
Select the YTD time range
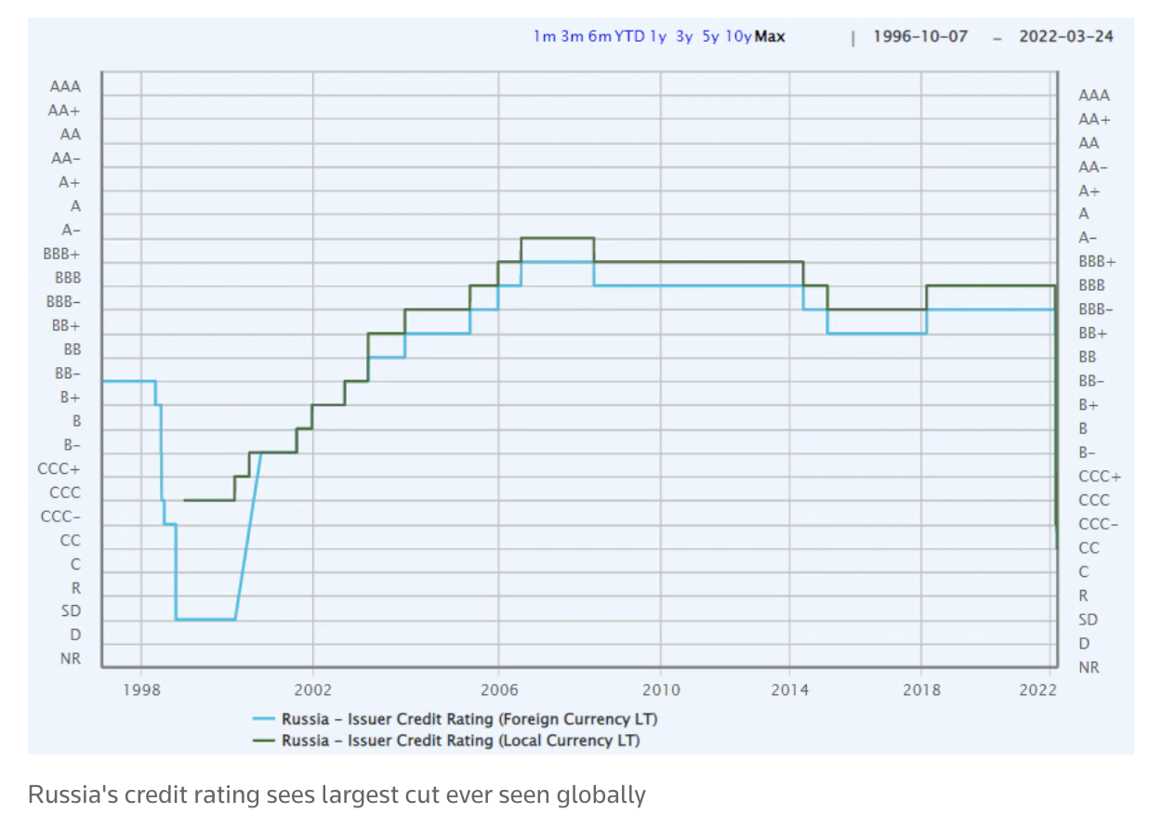point(629,37)
